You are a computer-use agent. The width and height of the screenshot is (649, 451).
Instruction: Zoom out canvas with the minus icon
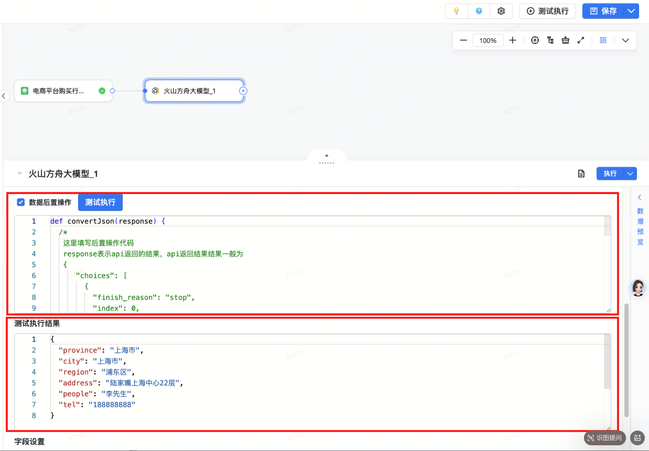463,40
